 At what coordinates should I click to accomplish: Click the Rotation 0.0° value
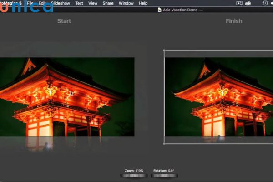click(x=171, y=171)
